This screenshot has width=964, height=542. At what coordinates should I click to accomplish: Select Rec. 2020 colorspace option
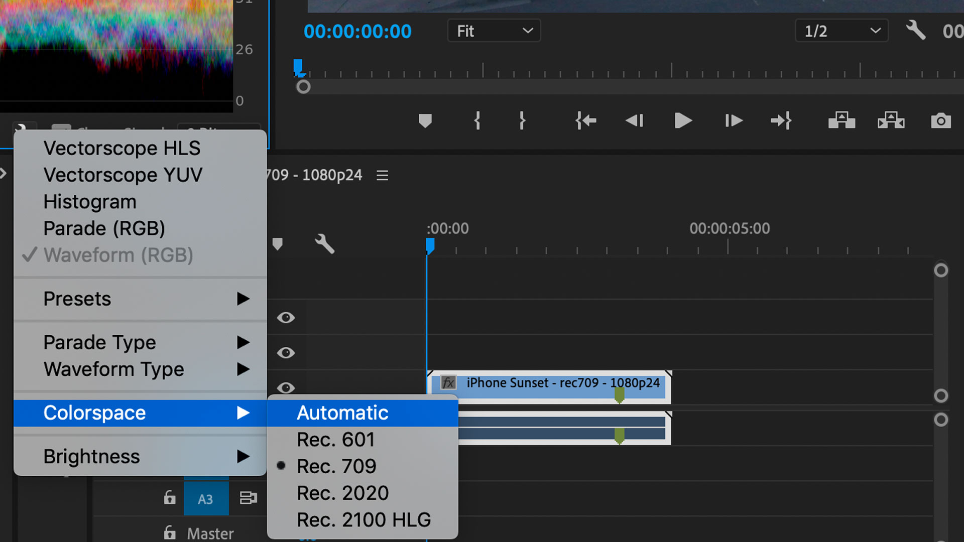pos(343,493)
